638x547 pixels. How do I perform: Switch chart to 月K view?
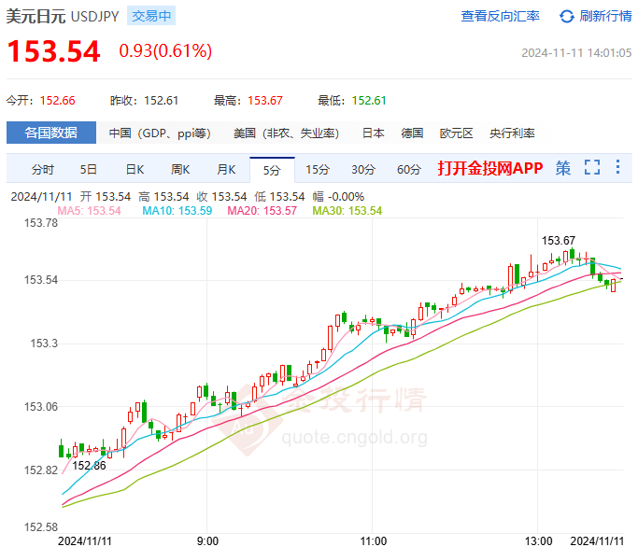[x=226, y=169]
